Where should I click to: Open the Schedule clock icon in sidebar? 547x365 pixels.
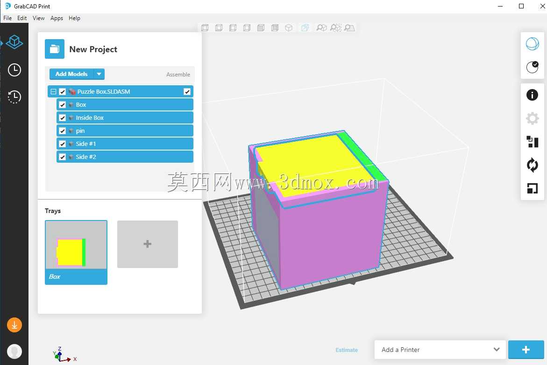14,69
